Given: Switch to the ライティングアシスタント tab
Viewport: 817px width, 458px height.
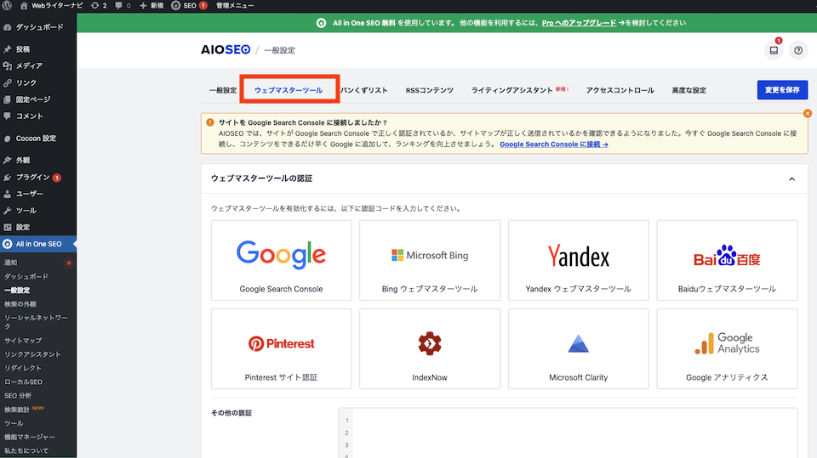Looking at the screenshot, I should click(x=512, y=90).
